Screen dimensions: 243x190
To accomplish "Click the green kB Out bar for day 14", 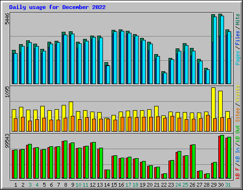I will pos(108,174).
